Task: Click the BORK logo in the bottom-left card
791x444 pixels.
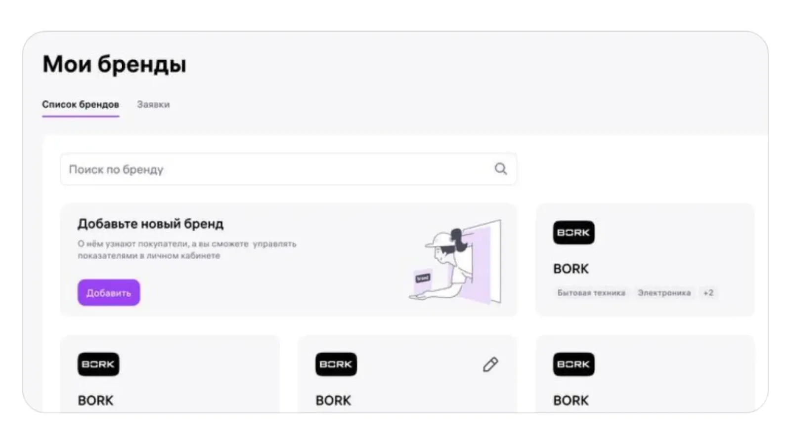Action: [x=98, y=364]
